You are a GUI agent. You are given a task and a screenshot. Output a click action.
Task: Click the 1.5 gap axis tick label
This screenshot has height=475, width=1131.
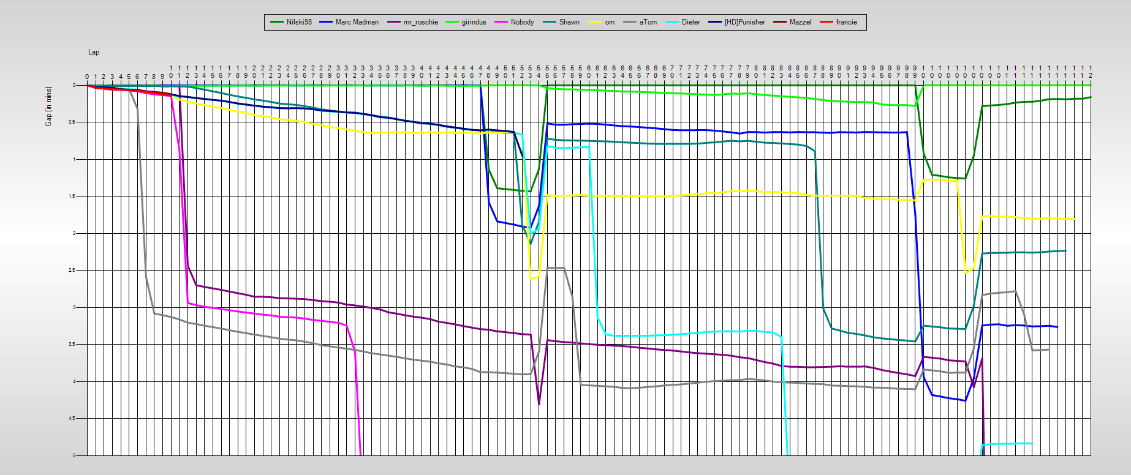click(71, 196)
